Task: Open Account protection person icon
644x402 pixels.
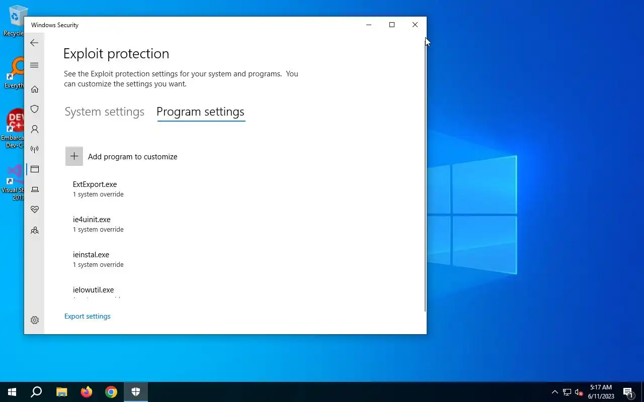Action: point(35,129)
